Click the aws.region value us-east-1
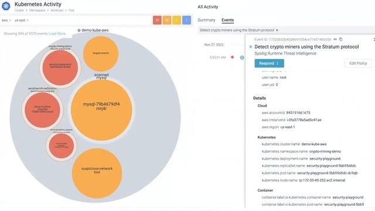Image resolution: width=375 pixels, height=211 pixels. (288, 127)
